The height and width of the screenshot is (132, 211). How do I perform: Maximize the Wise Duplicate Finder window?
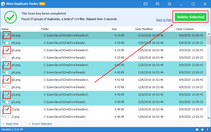pos(193,4)
